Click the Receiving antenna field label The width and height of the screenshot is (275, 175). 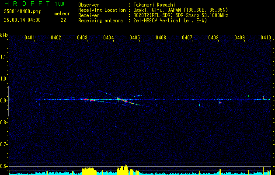(101, 21)
